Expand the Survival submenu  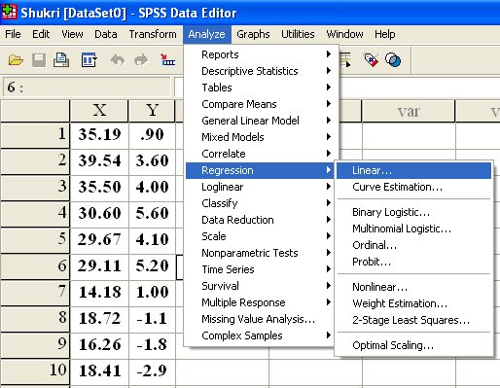(260, 286)
